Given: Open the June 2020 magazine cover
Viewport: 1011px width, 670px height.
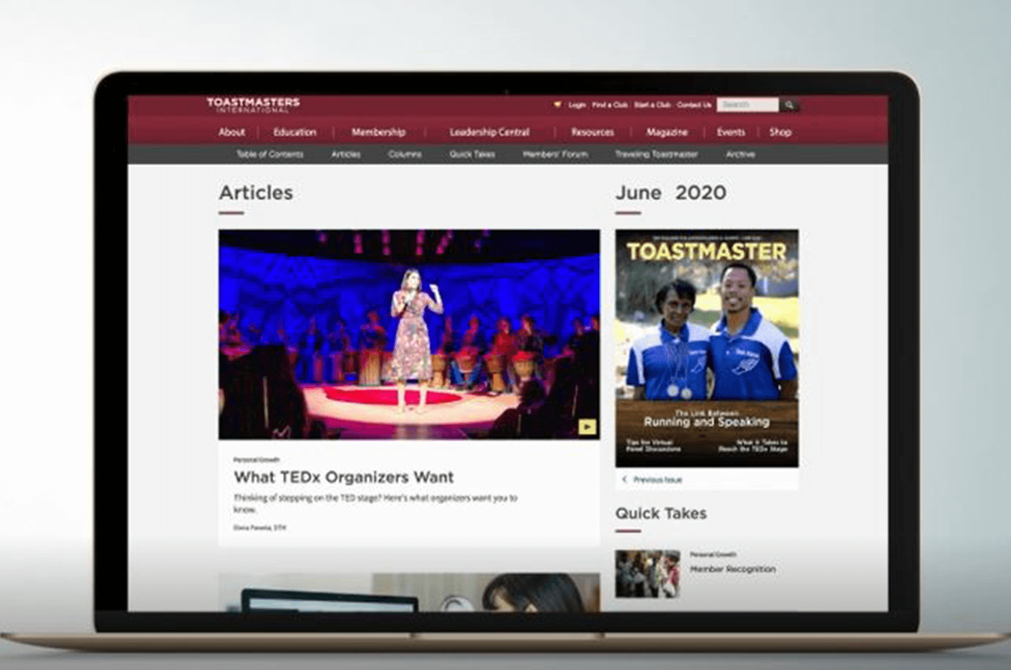Looking at the screenshot, I should 706,348.
